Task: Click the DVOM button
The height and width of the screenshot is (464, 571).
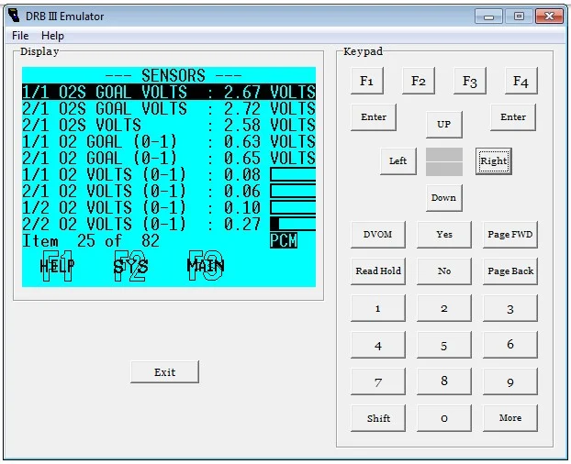Action: pyautogui.click(x=378, y=235)
